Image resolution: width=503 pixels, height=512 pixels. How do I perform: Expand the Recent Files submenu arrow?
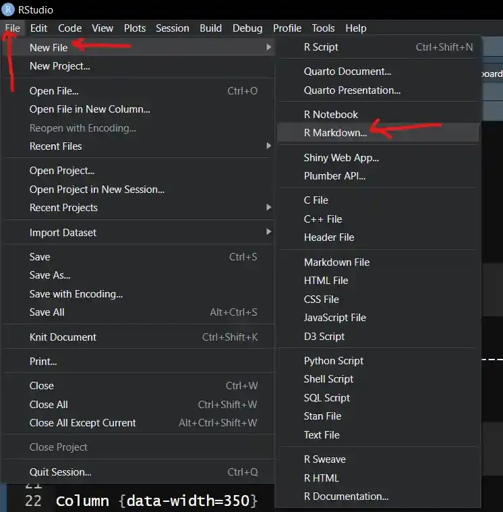(268, 146)
